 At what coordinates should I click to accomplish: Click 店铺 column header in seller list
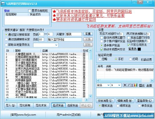(61, 51)
